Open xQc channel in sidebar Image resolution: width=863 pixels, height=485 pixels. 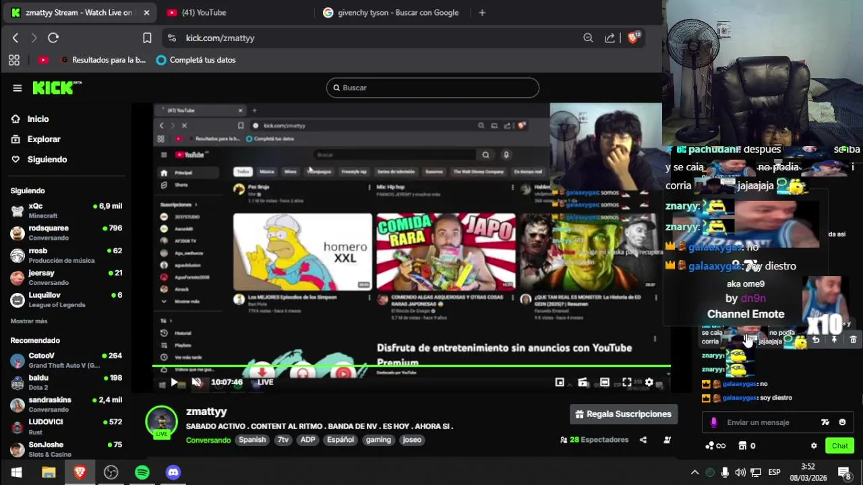[x=66, y=211]
